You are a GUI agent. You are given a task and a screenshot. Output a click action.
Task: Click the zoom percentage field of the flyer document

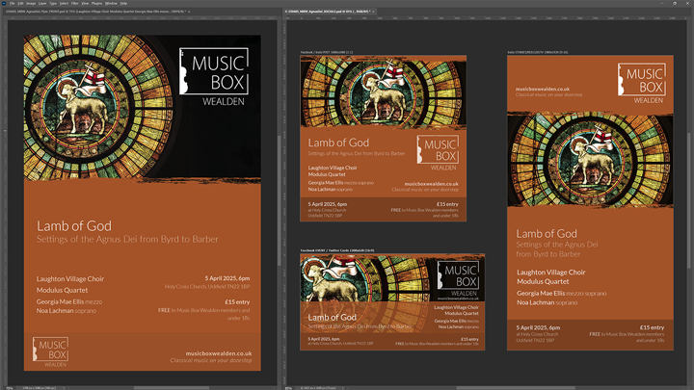10,388
